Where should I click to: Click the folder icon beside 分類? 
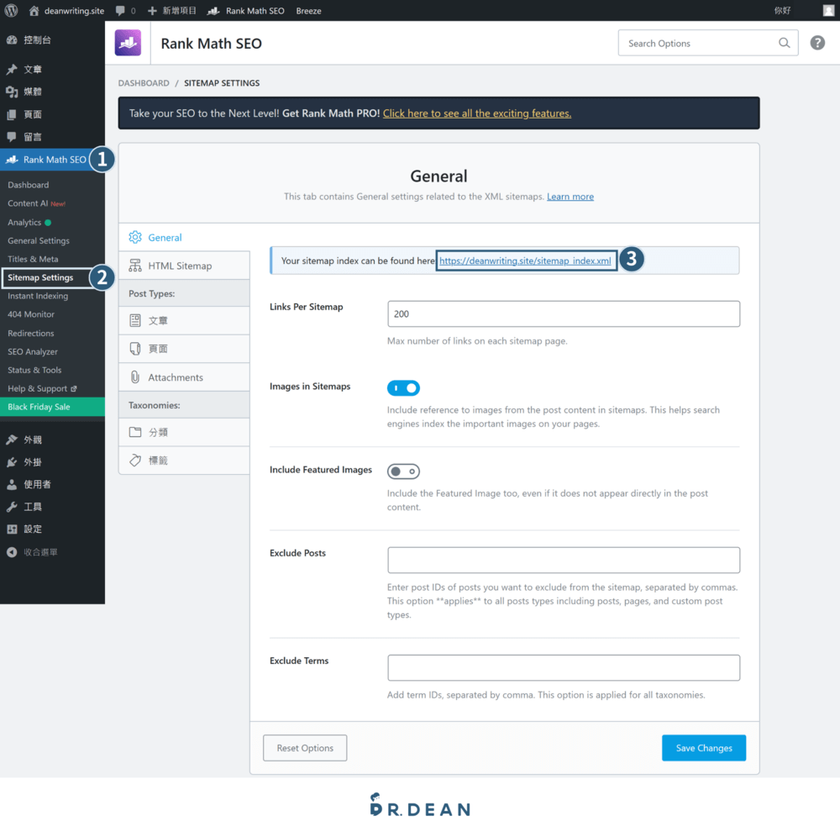click(135, 432)
